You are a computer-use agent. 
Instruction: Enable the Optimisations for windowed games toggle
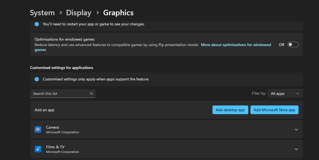pyautogui.click(x=293, y=45)
